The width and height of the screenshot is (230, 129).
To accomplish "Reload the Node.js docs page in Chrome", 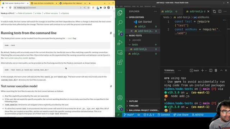I will point(10,8).
